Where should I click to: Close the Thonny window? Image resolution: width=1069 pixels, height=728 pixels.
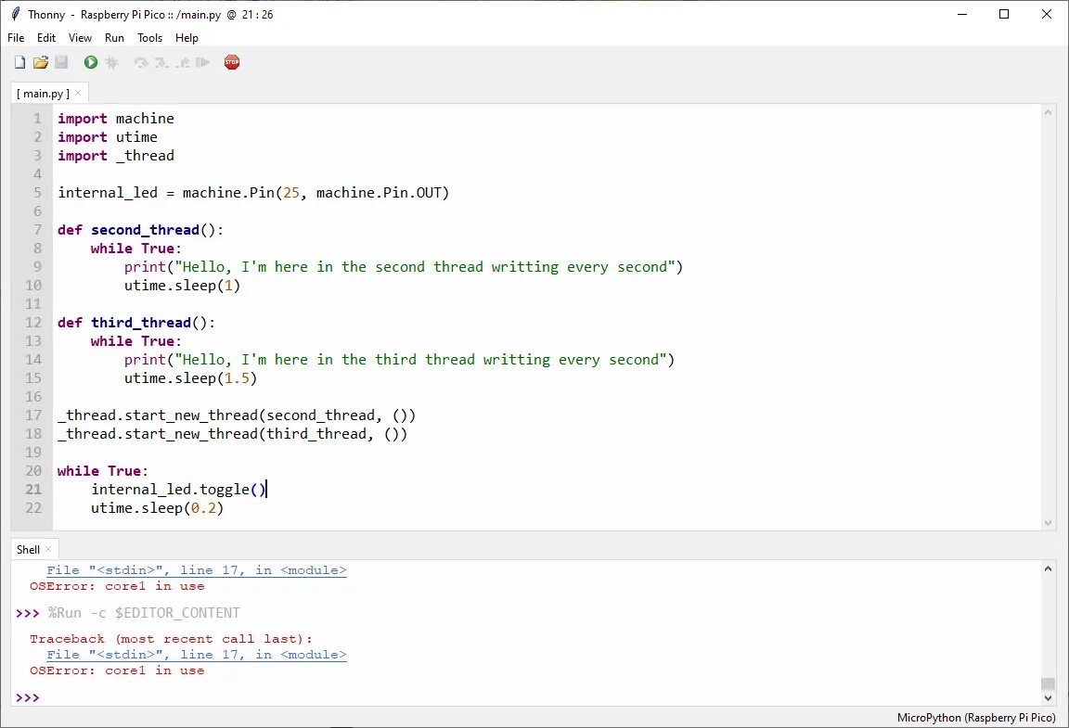pyautogui.click(x=1047, y=14)
